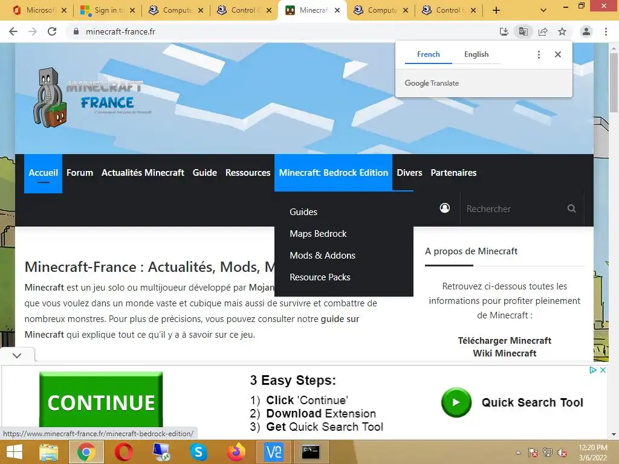Click the AdChoices triangle icon
This screenshot has width=619, height=464.
pos(593,370)
